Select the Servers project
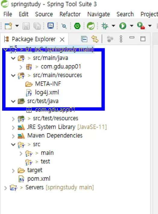This screenshot has height=214, width=158. [x=35, y=187]
